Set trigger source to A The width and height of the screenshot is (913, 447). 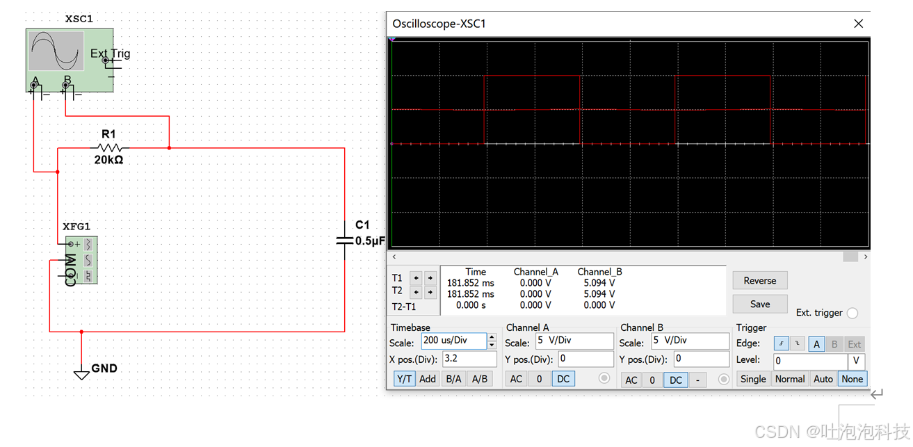click(x=816, y=343)
